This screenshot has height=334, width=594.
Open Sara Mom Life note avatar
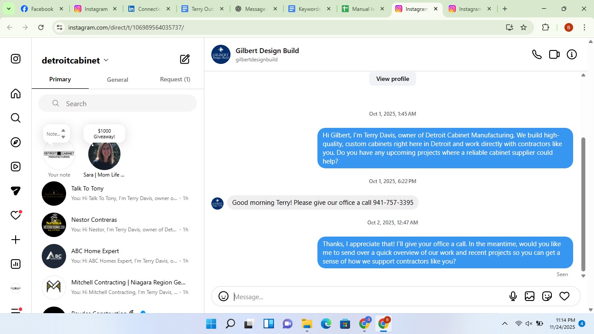point(104,154)
